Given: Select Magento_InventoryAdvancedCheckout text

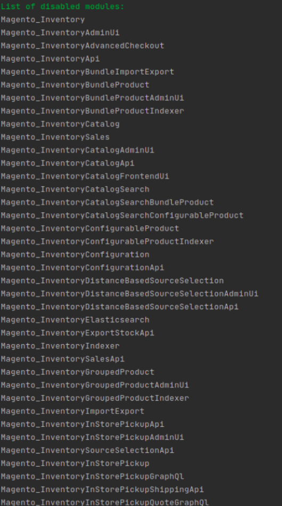Looking at the screenshot, I should (82, 46).
